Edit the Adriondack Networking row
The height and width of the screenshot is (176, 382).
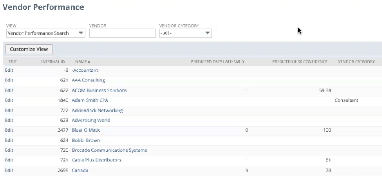[x=9, y=111]
